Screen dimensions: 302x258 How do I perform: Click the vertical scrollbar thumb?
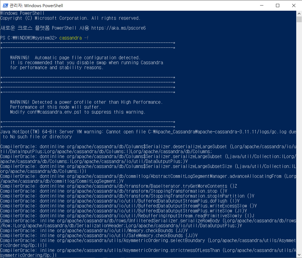click(x=299, y=19)
